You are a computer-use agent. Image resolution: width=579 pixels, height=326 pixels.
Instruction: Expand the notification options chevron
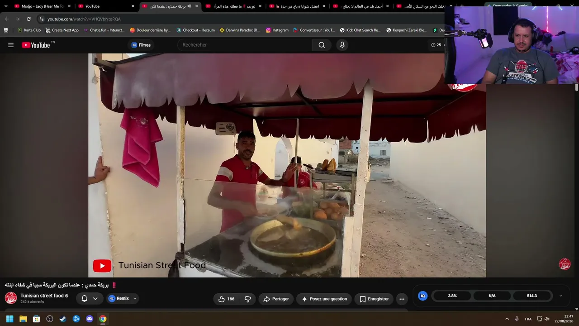pos(95,299)
